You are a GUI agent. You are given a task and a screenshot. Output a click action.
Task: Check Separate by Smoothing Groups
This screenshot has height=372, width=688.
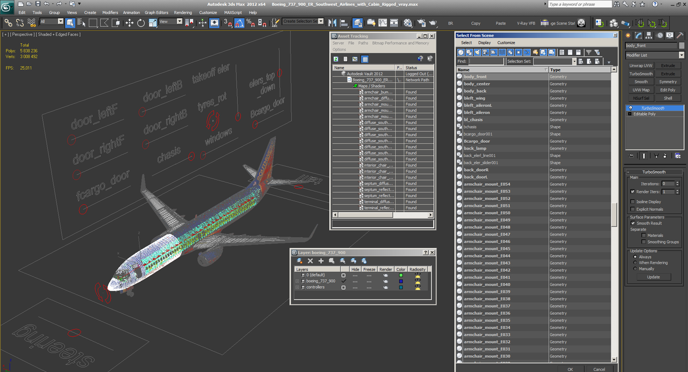(644, 242)
